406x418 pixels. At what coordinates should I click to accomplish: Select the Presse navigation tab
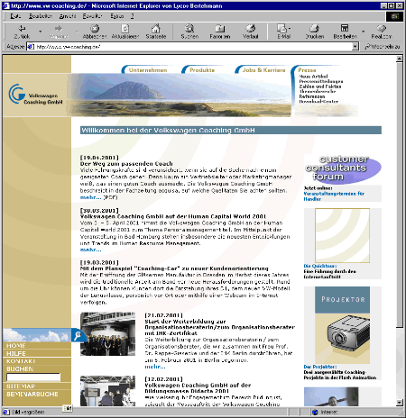307,70
